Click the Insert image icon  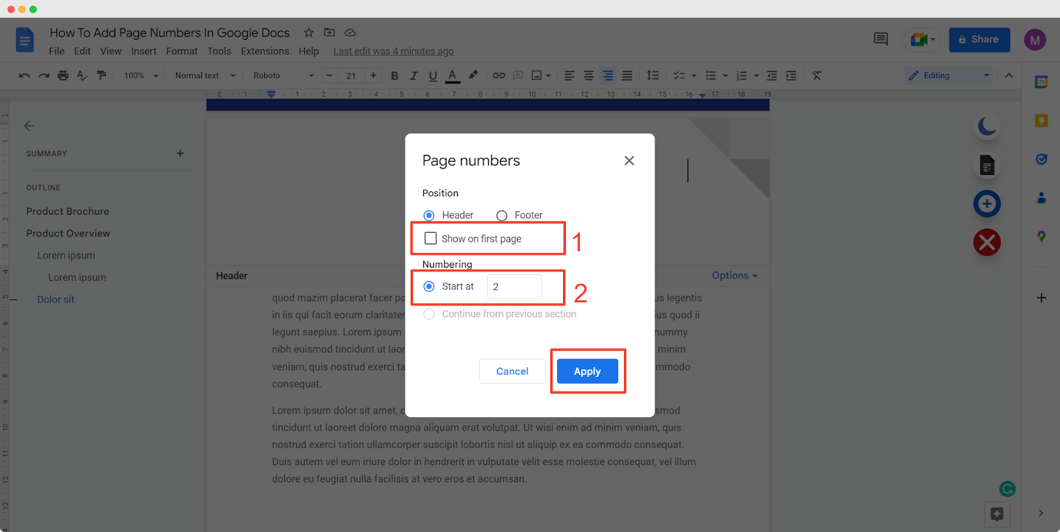[537, 76]
